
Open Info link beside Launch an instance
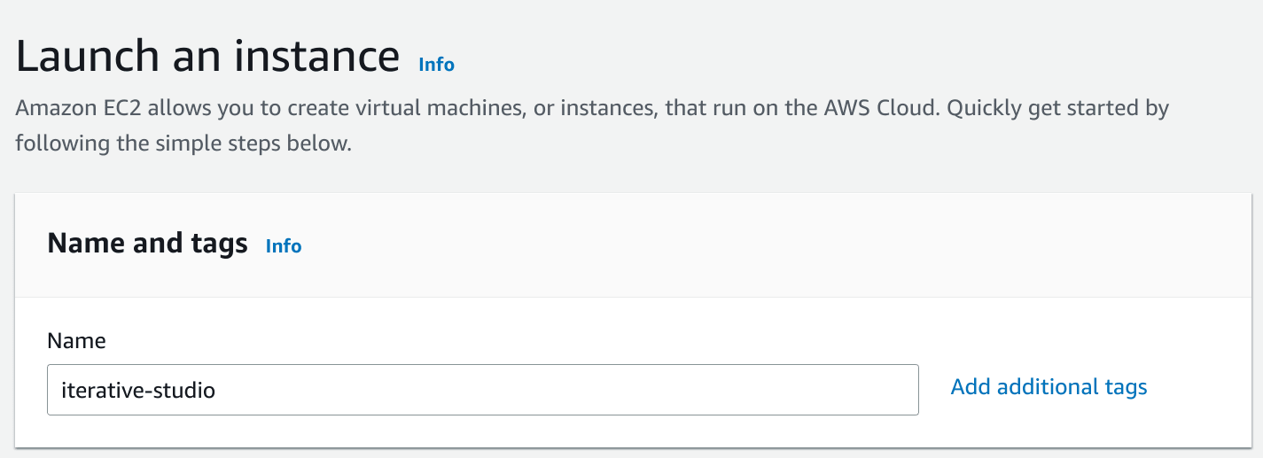coord(437,65)
